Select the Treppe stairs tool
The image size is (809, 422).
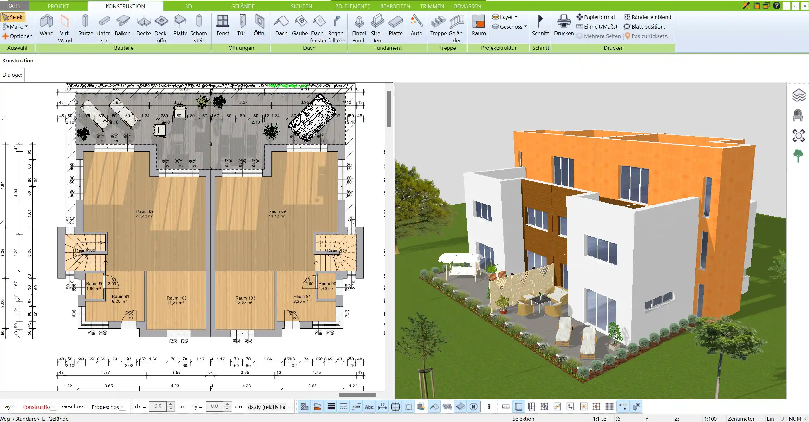point(438,25)
